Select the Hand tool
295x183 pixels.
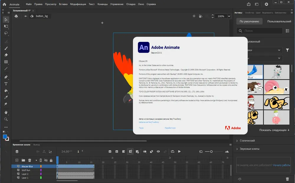point(6,113)
